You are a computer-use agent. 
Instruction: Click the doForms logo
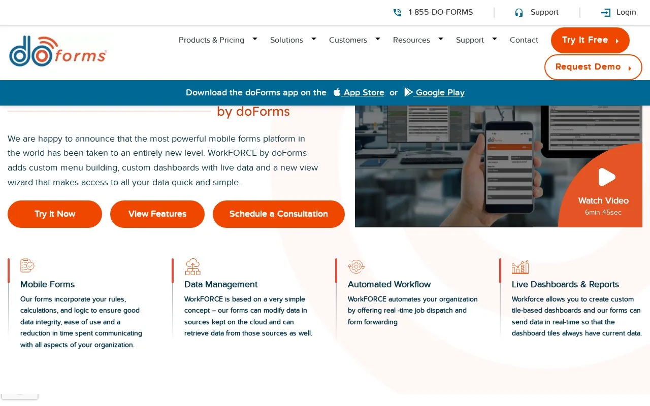click(58, 51)
